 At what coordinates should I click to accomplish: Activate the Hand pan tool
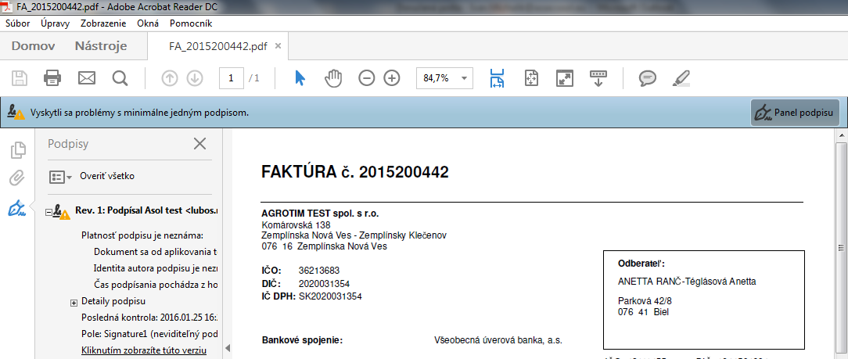[334, 78]
